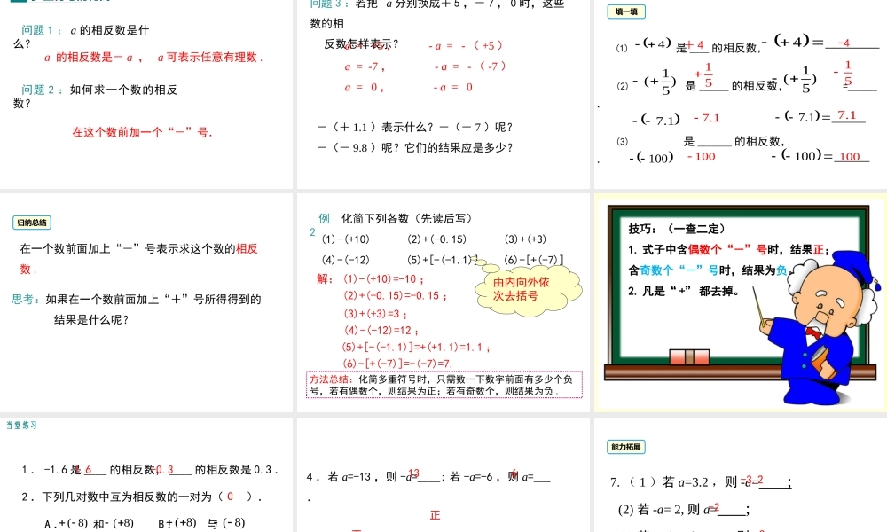Screen dimensions: 887x532
Task: Click option B with (+8) 与 (-8)
Action: (201, 523)
